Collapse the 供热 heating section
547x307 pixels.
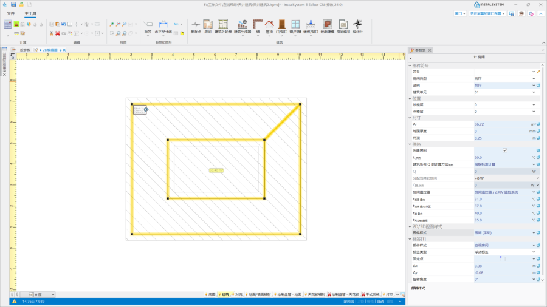click(409, 144)
